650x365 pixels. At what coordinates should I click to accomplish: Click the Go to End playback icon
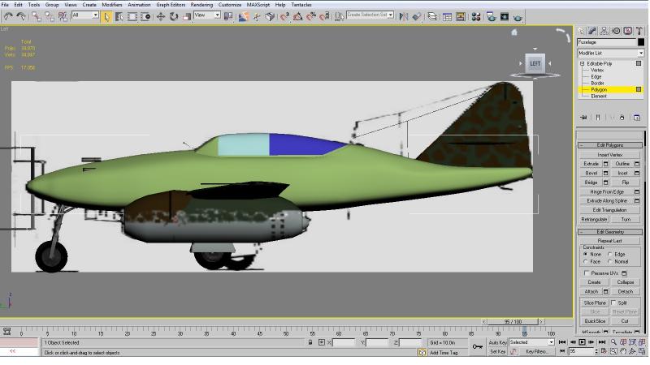(x=602, y=342)
